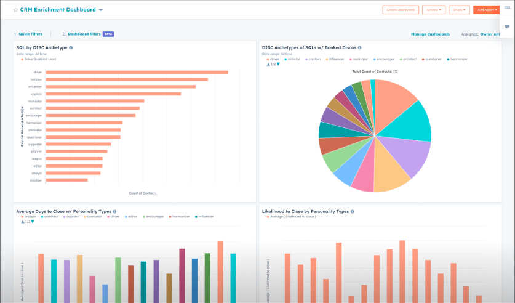Toggle architect series in pie chart legend
Screen dimensions: 515x303
pyautogui.click(x=408, y=59)
